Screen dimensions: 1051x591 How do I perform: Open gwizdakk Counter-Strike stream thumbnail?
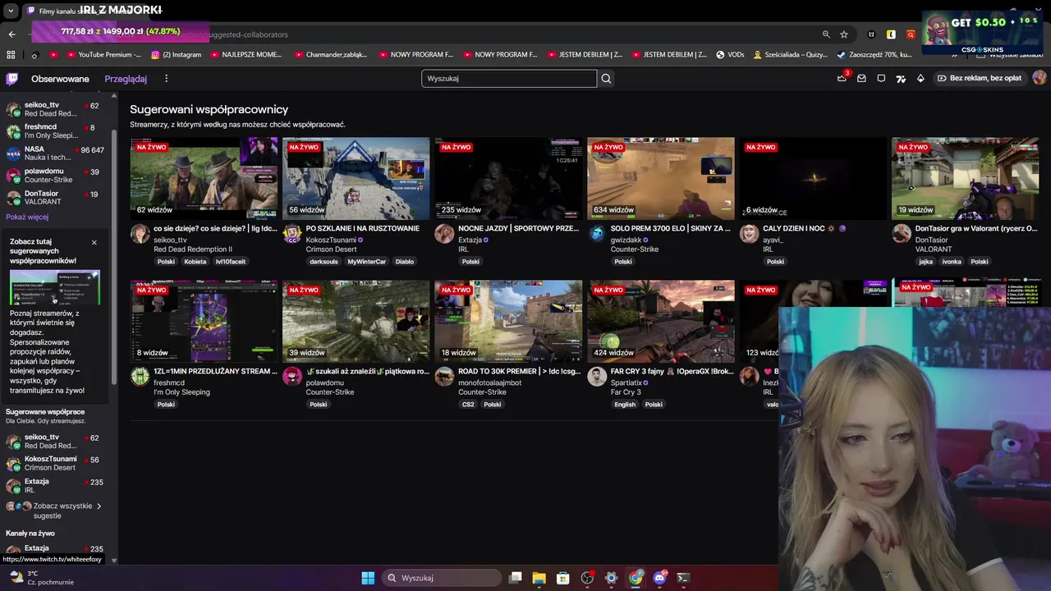661,178
